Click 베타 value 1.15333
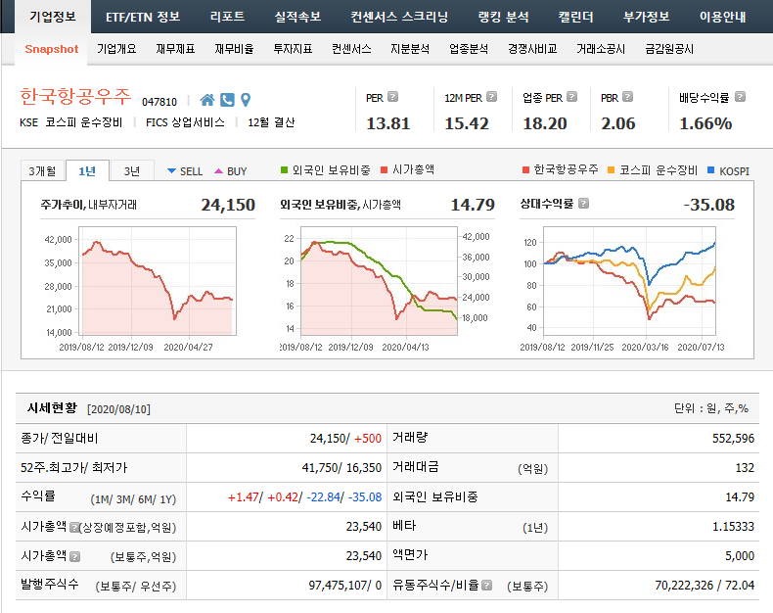Viewport: 773px width, 613px height. click(733, 527)
